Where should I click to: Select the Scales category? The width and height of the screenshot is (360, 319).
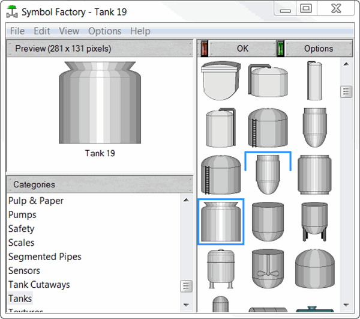22,243
